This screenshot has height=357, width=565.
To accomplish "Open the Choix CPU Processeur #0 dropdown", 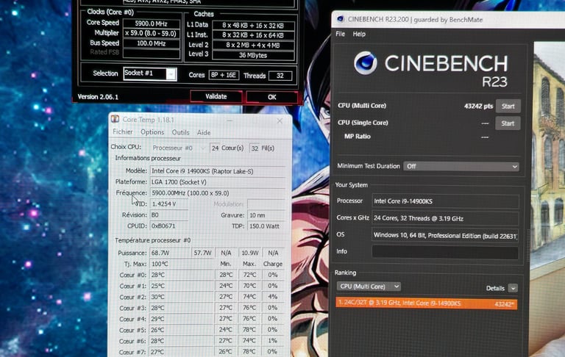I will [x=178, y=148].
